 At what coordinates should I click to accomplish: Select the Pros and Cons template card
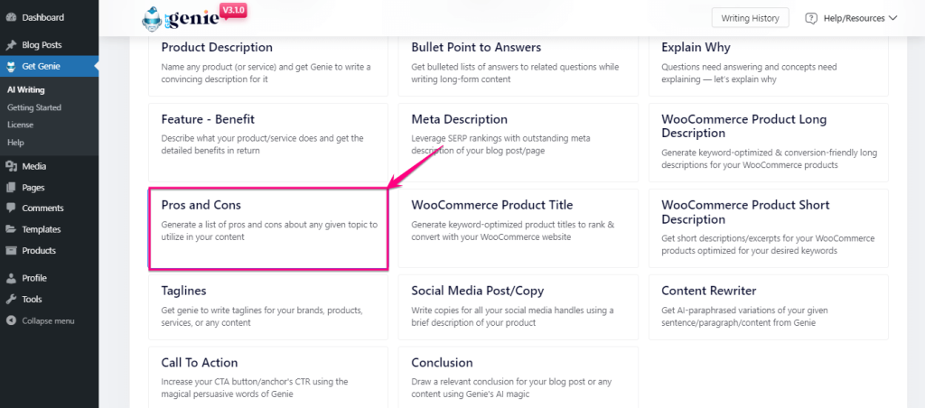[268, 228]
